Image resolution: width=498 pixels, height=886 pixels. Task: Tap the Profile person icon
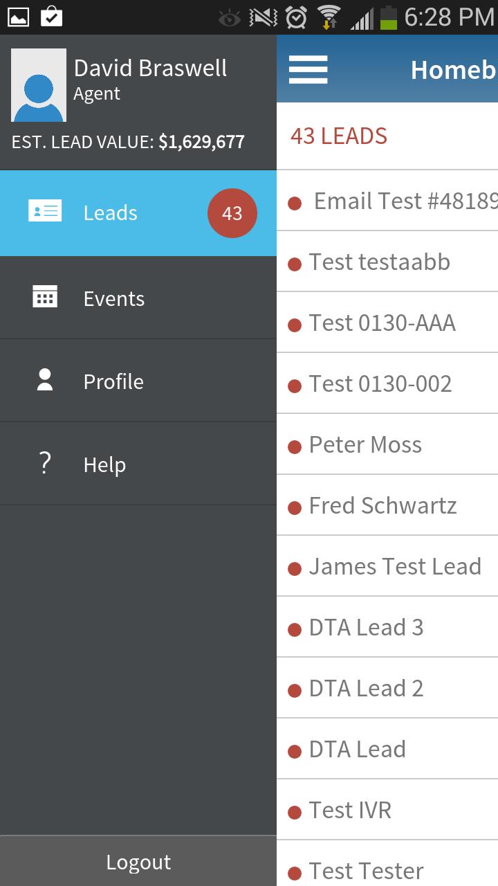pos(45,381)
